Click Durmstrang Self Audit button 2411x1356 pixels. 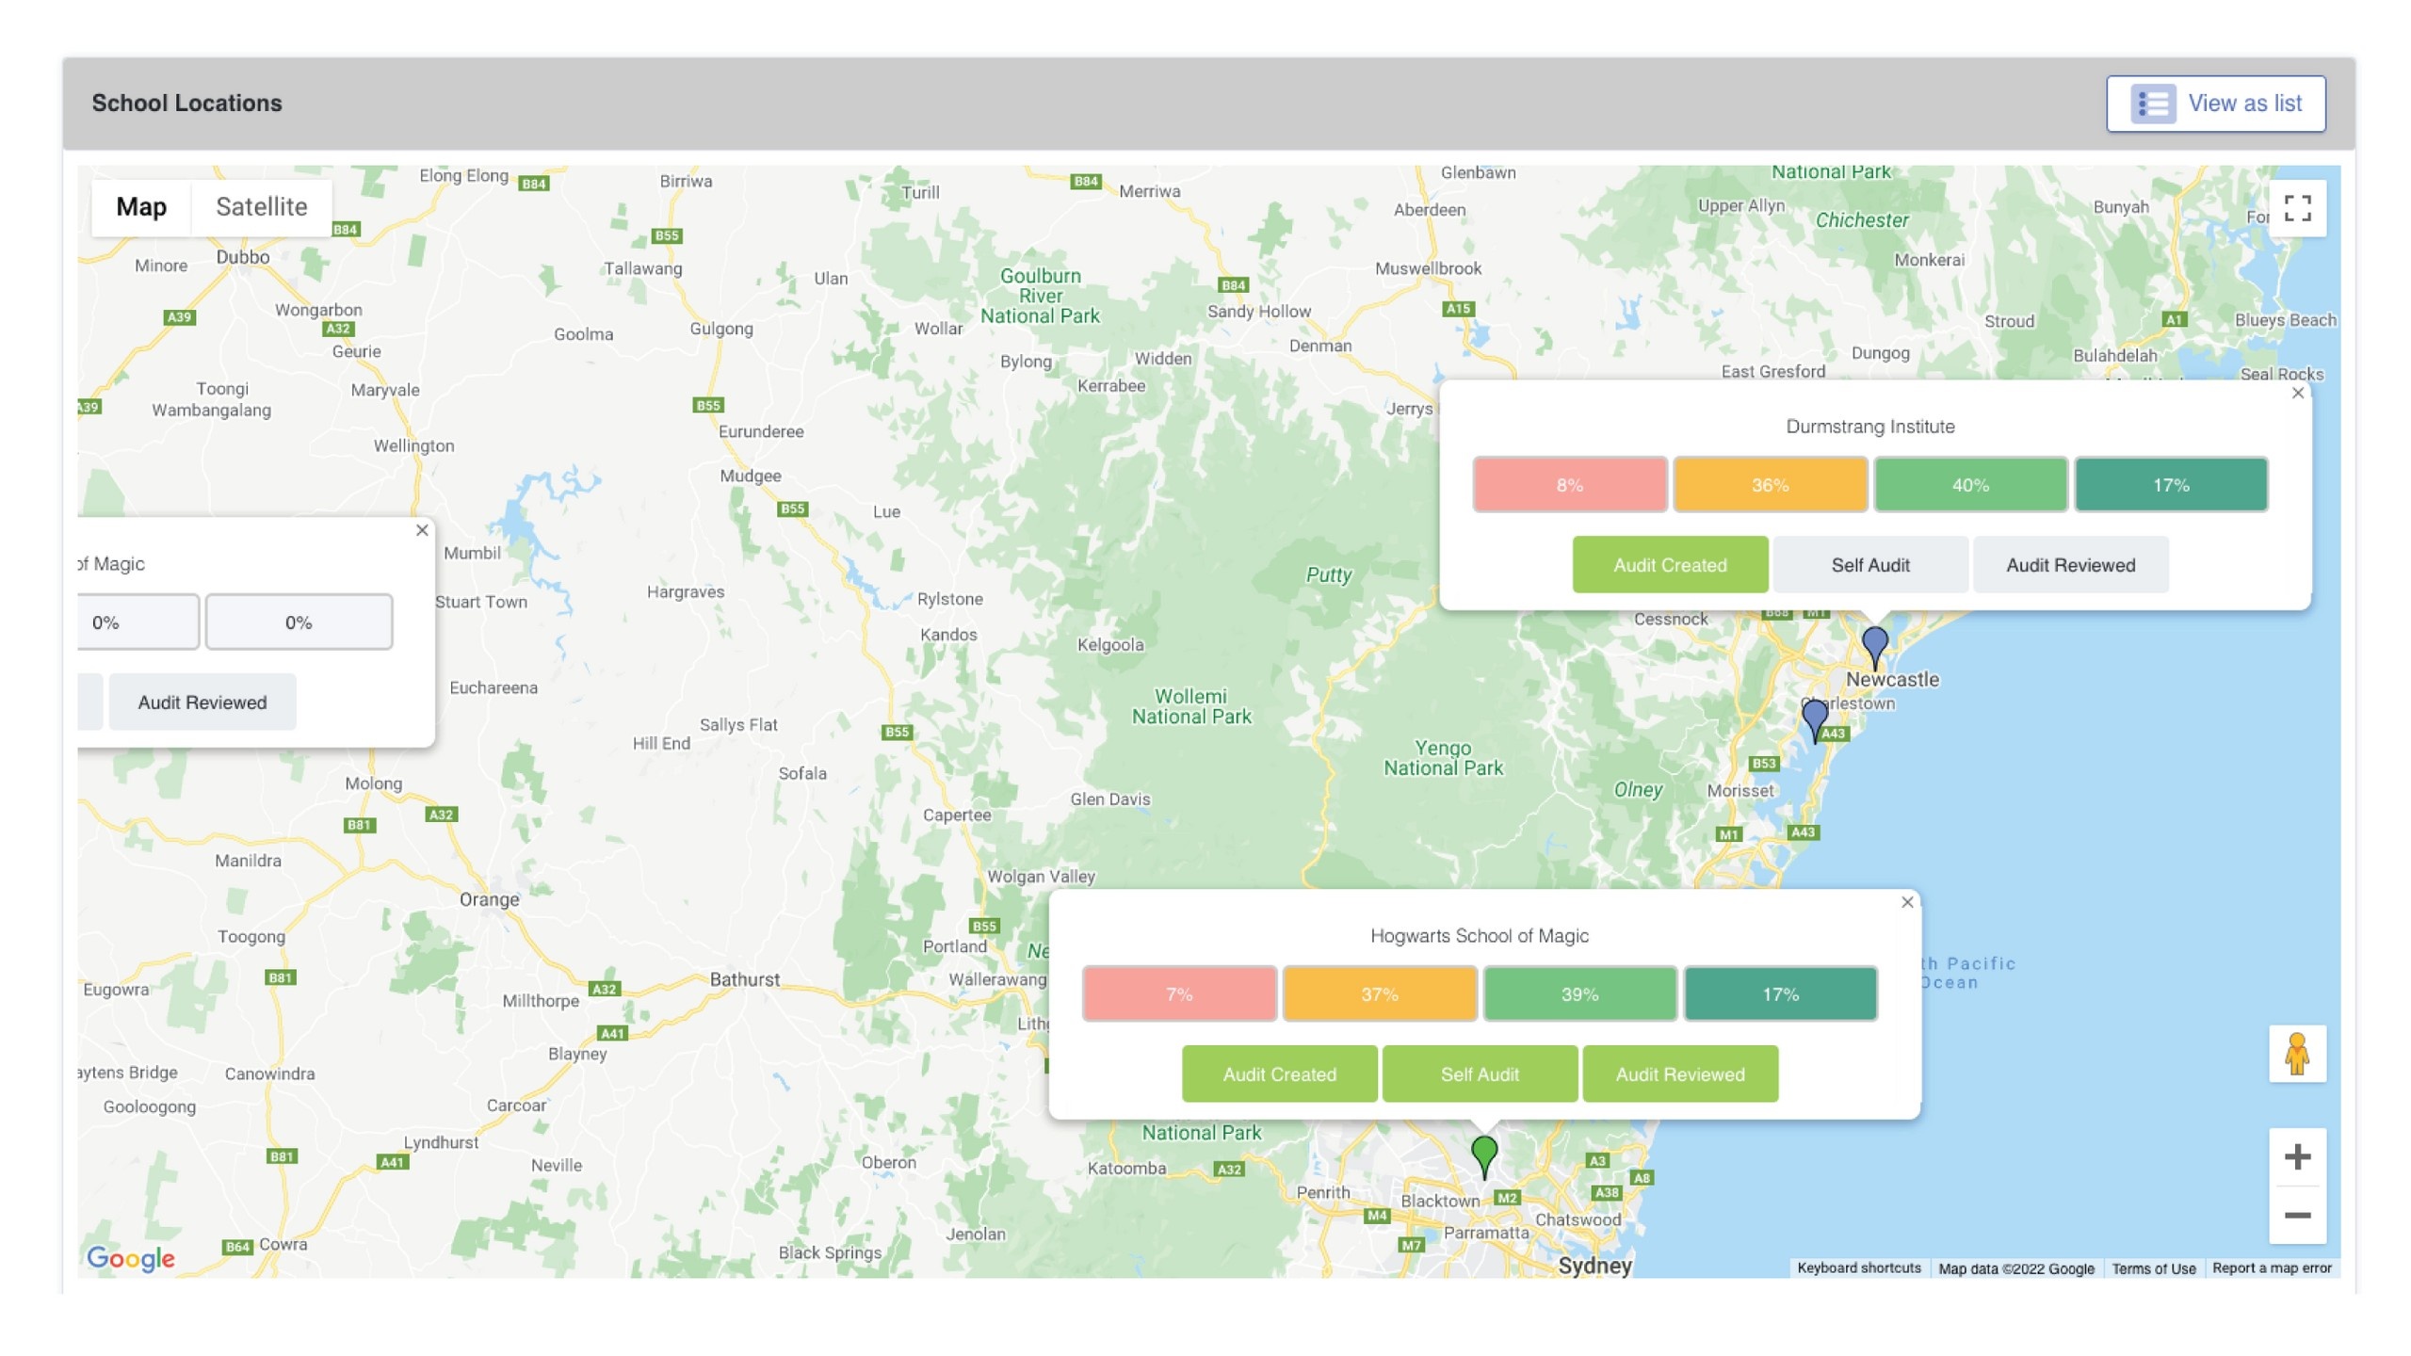pyautogui.click(x=1869, y=565)
